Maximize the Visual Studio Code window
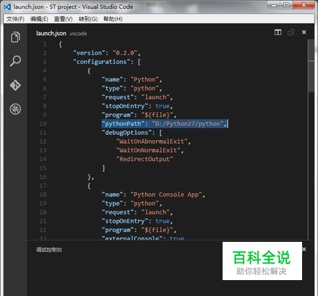Screen dimensions: 318x296 click(286, 5)
